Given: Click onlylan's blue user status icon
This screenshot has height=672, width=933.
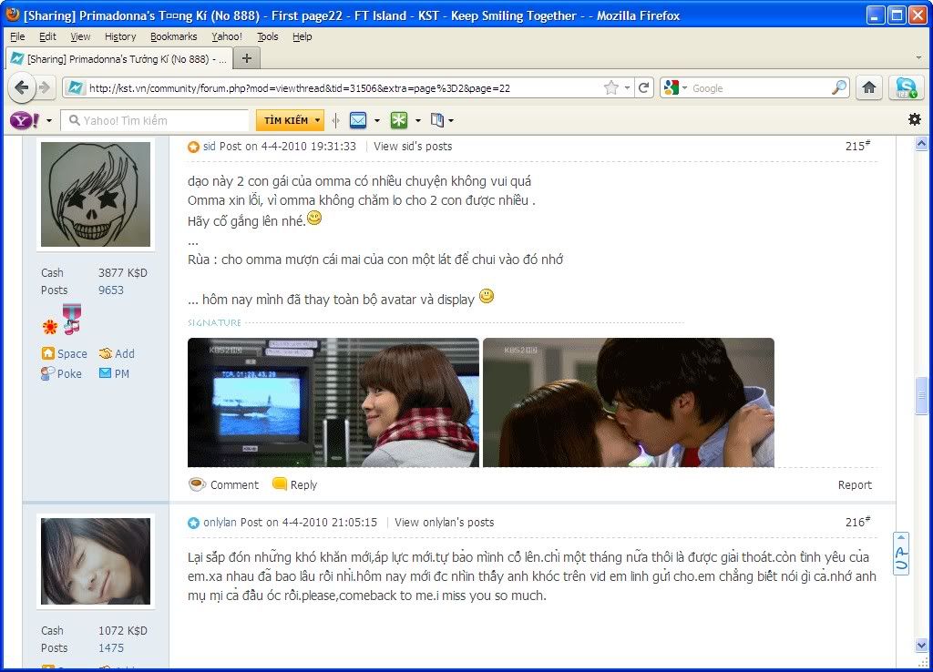Looking at the screenshot, I should click(193, 523).
